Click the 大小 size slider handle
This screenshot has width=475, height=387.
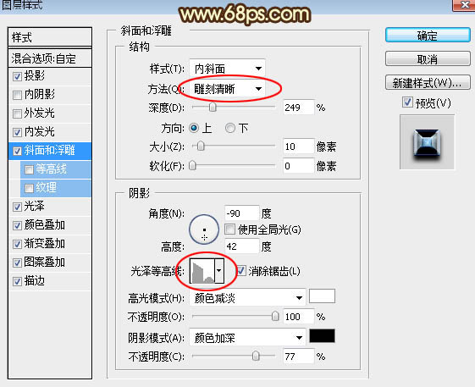tap(201, 147)
